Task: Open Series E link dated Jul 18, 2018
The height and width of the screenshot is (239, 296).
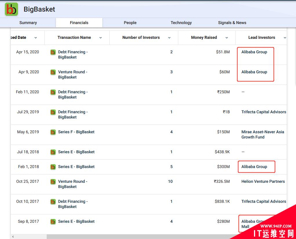Action: pyautogui.click(x=76, y=152)
